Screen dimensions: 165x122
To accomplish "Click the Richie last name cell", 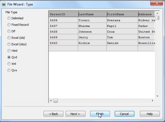I will [92, 43].
